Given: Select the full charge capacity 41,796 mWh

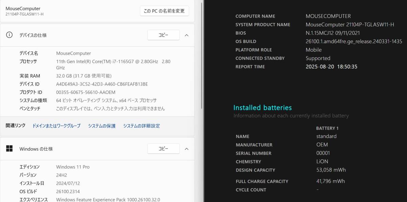Looking at the screenshot, I should 330,181.
